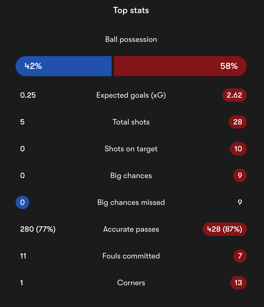The image size is (264, 307).
Task: Select the Total shots row label
Action: point(131,122)
